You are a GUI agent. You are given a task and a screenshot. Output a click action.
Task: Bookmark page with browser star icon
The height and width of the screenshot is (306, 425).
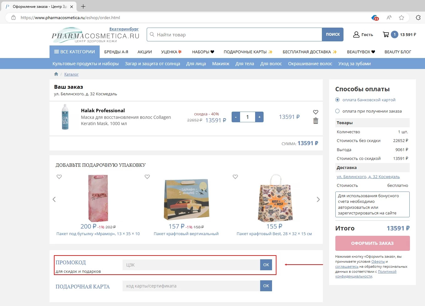(x=401, y=18)
